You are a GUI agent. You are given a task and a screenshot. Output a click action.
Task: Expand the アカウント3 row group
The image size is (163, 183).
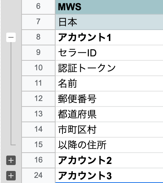(11, 176)
